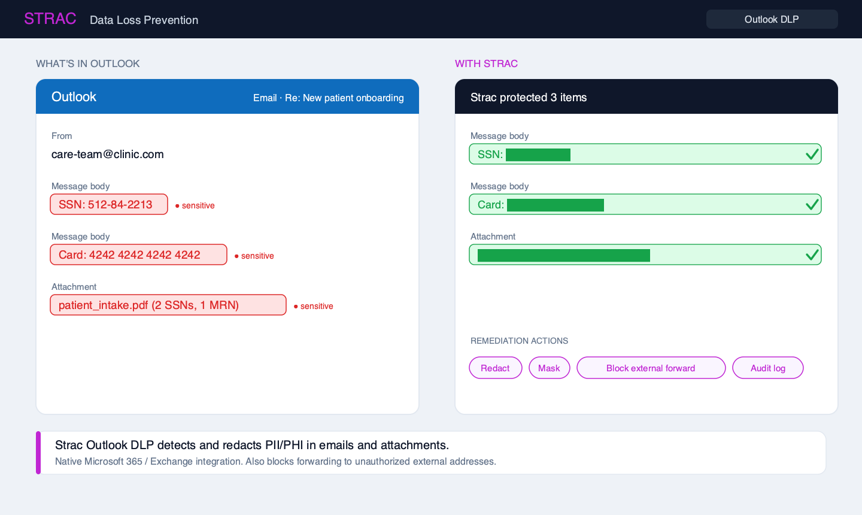The image size is (862, 515).
Task: Click the 'REMEDIATION ACTIONS' label
Action: pos(520,341)
